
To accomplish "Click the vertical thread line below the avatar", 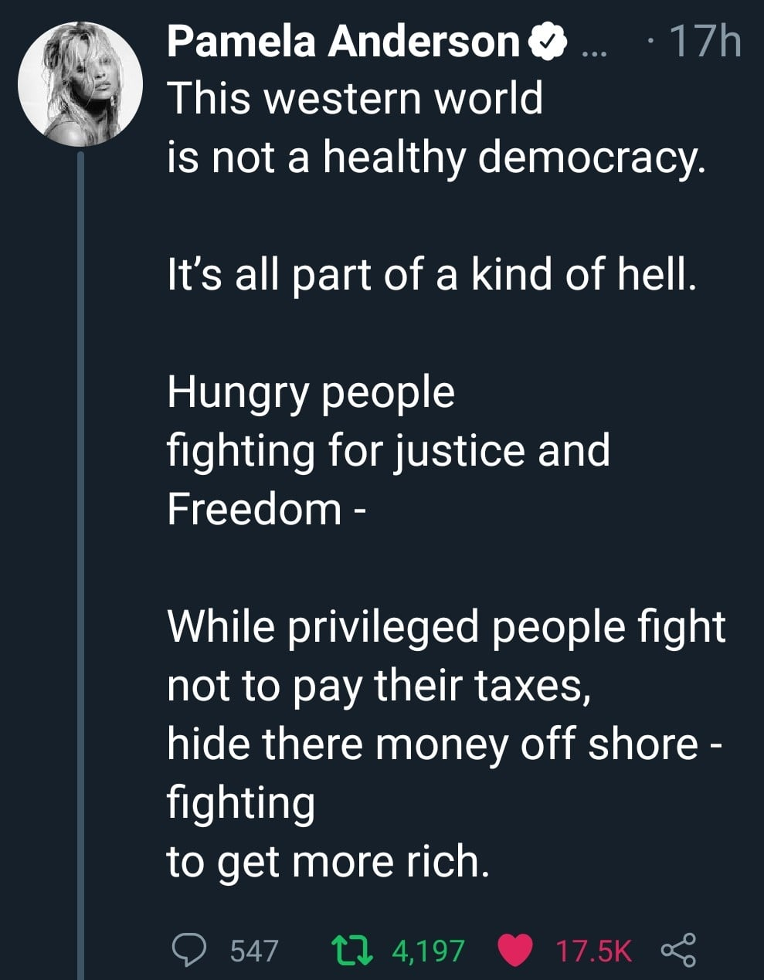I will point(80,541).
